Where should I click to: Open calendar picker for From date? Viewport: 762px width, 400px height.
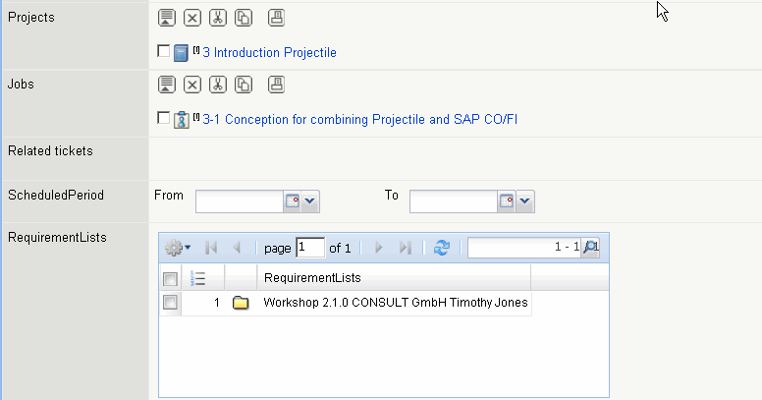(x=292, y=201)
